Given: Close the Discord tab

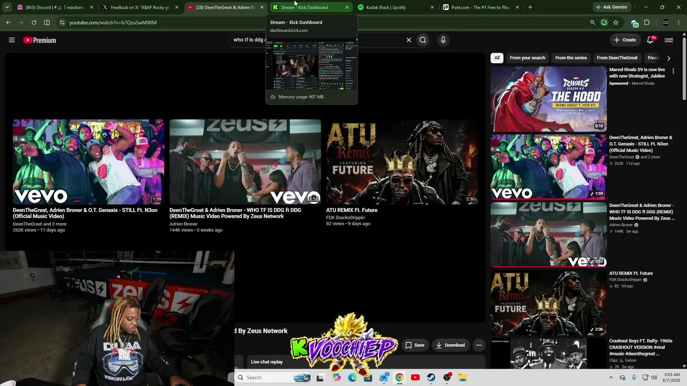Looking at the screenshot, I should click(92, 8).
